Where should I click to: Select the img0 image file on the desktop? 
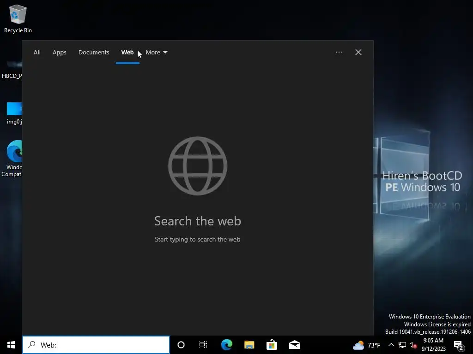point(14,113)
